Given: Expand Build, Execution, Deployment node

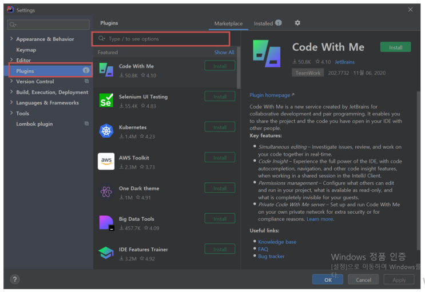Looking at the screenshot, I should 11,91.
